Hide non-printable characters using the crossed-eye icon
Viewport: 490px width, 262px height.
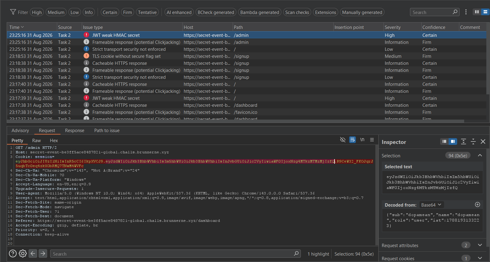343,140
